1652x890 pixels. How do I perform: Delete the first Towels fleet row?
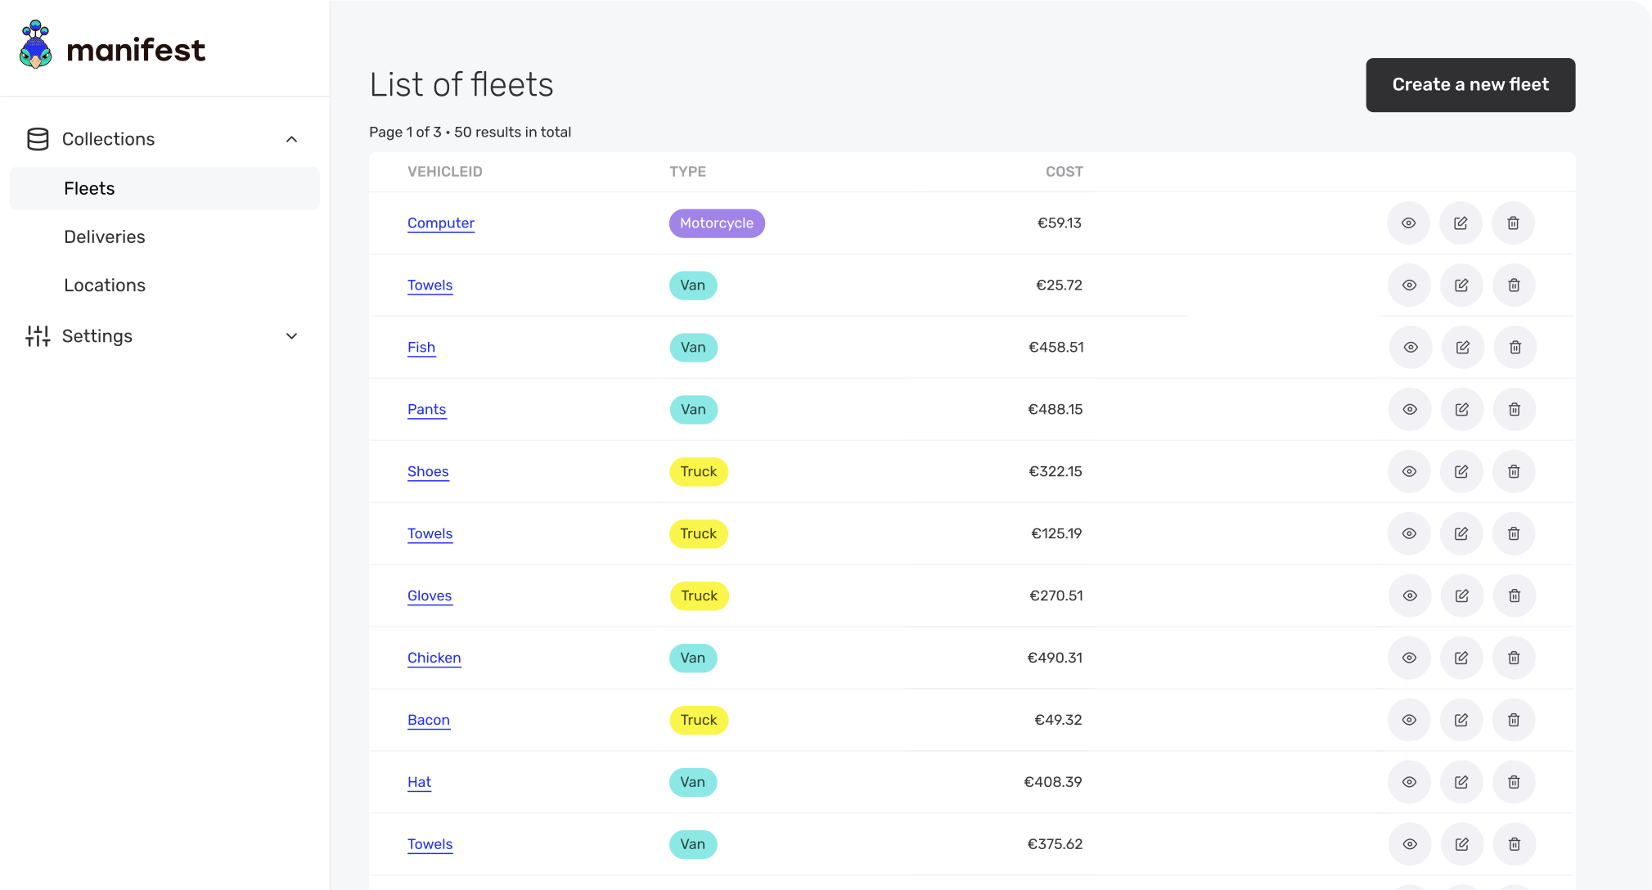tap(1513, 285)
